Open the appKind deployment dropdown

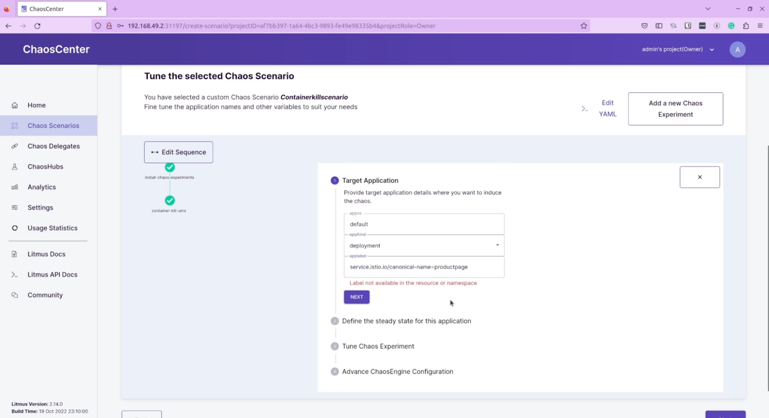pos(424,246)
